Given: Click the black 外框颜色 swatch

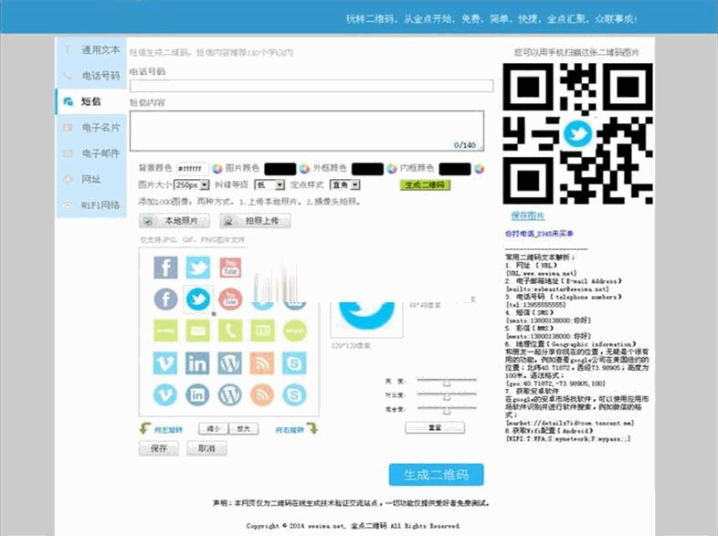Looking at the screenshot, I should pyautogui.click(x=367, y=169).
